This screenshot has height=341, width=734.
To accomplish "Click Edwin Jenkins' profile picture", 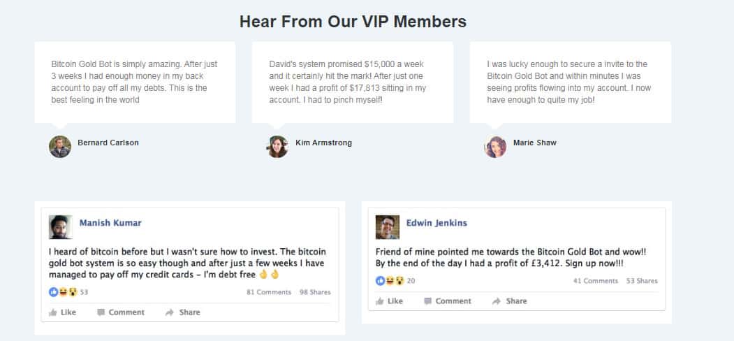I will click(x=388, y=227).
